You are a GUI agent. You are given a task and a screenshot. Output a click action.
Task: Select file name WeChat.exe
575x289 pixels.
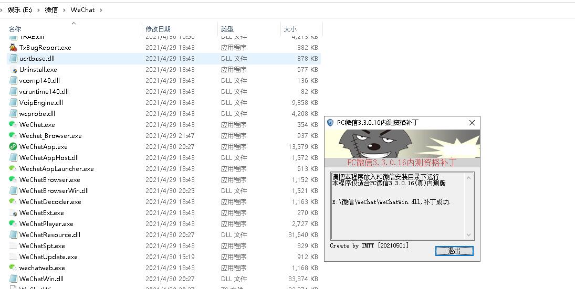[x=37, y=124]
